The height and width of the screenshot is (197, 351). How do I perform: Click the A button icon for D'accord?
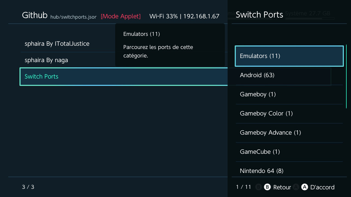coord(304,187)
